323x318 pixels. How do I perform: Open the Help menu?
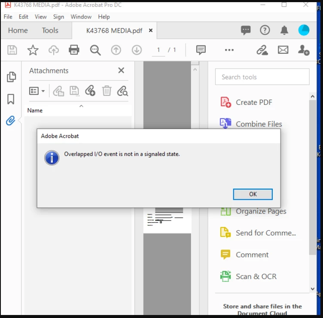pyautogui.click(x=104, y=17)
